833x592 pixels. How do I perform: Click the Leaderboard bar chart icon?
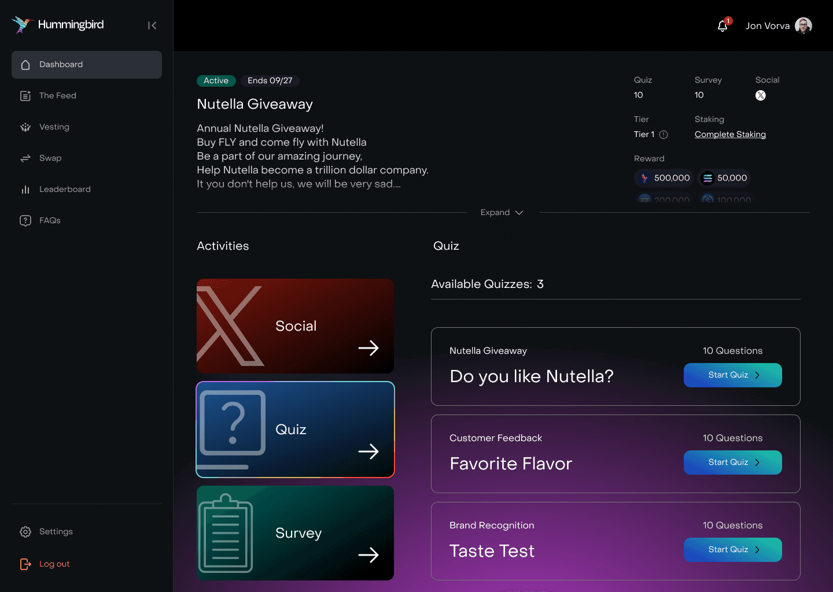[25, 190]
